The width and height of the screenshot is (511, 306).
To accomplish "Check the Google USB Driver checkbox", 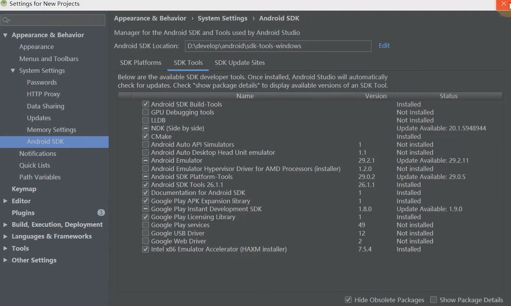I will (145, 233).
